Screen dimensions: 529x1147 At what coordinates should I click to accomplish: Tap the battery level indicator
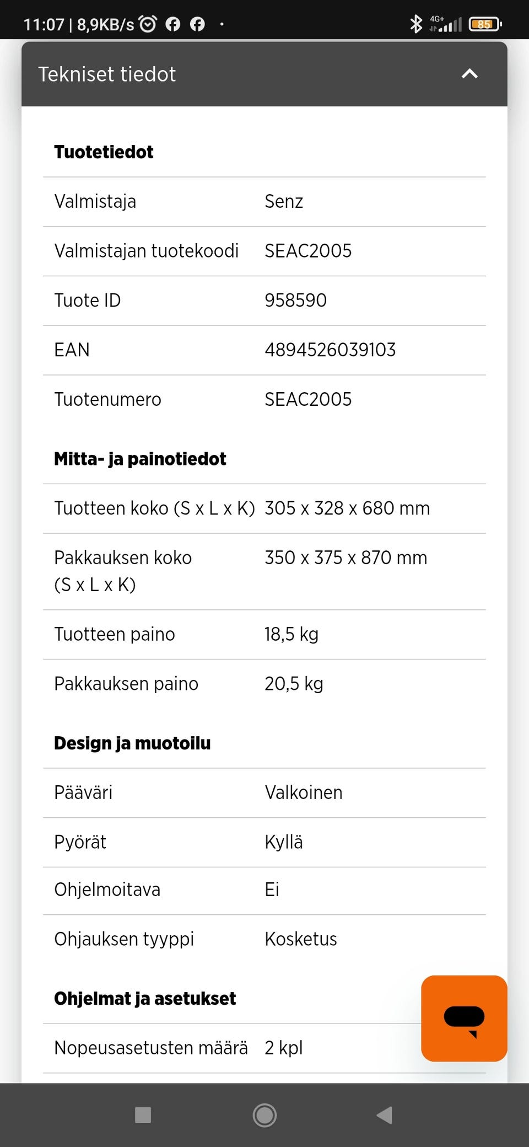tap(484, 24)
